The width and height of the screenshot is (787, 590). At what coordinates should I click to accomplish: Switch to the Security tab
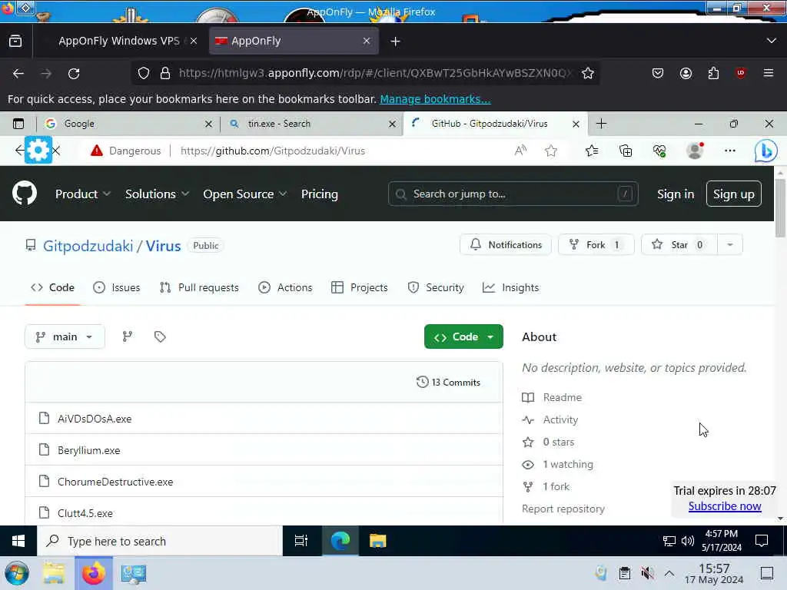coord(436,287)
